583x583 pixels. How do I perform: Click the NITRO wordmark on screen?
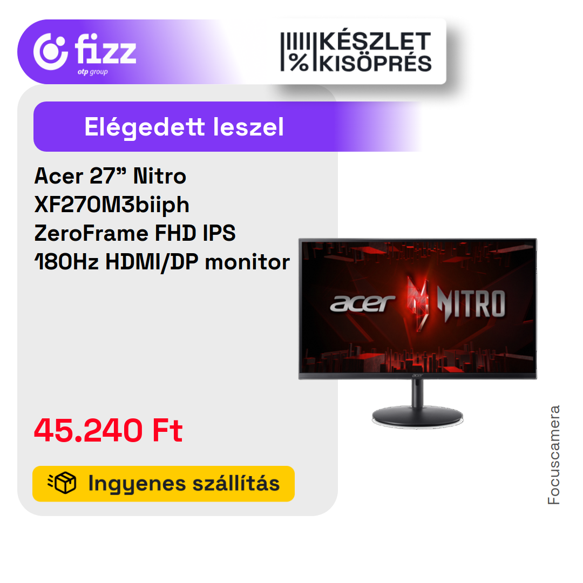(x=471, y=304)
